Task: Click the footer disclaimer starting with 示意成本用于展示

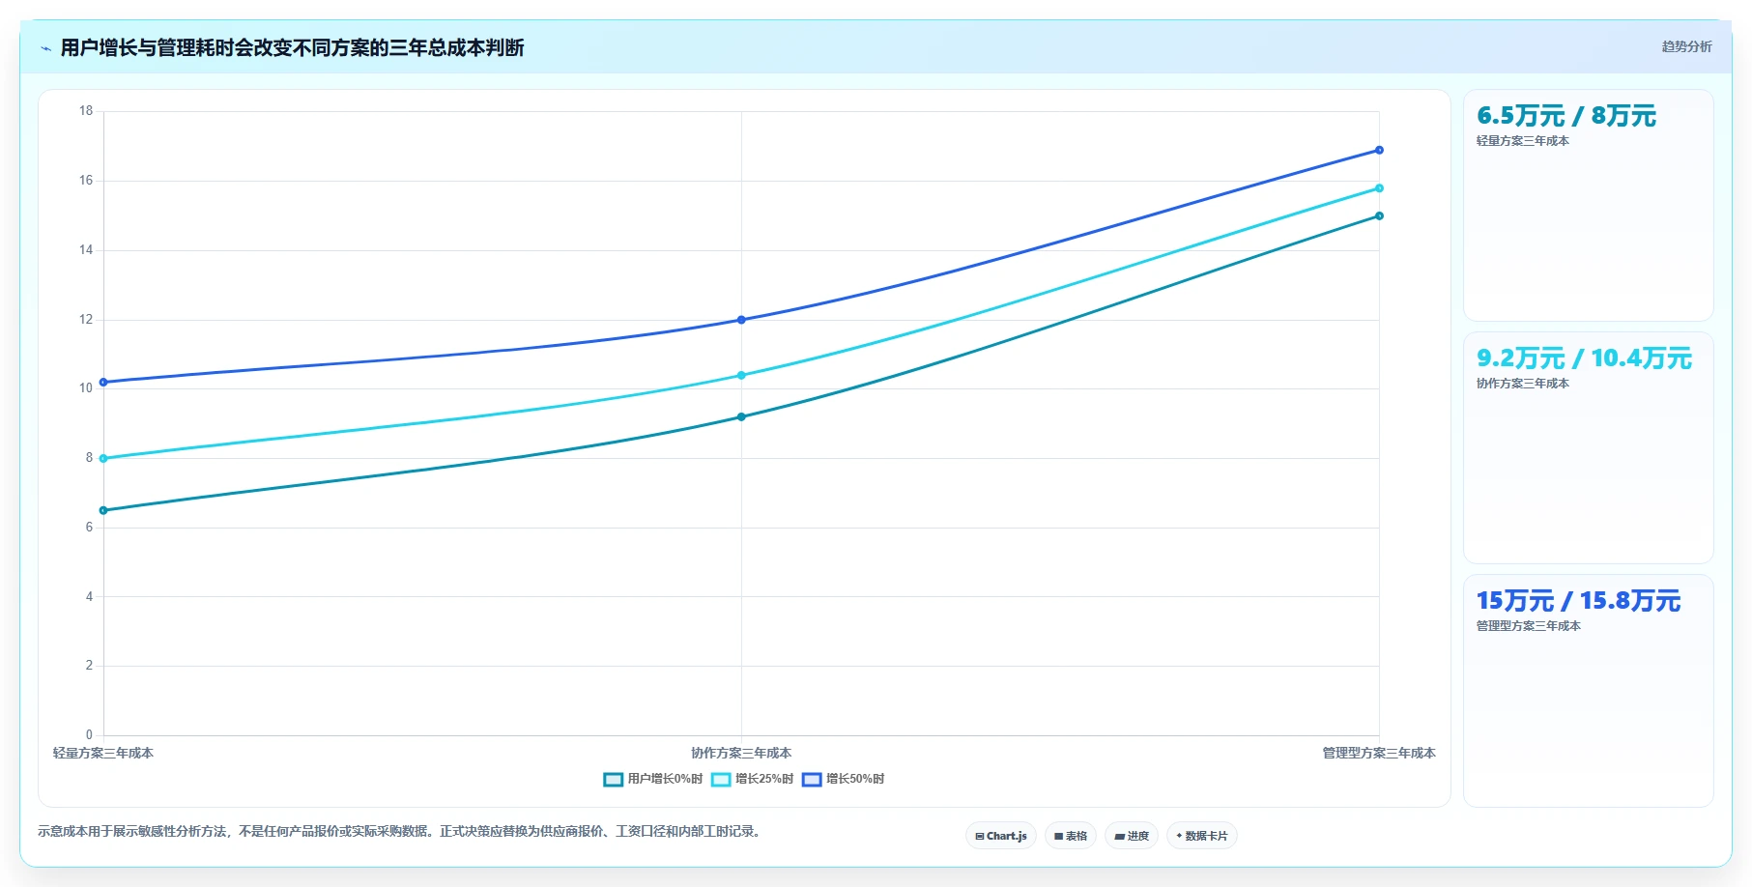Action: point(401,831)
